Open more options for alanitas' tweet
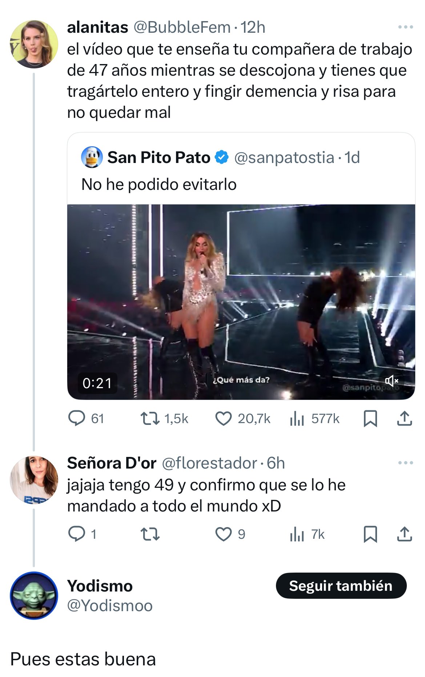425x677 pixels. click(405, 27)
